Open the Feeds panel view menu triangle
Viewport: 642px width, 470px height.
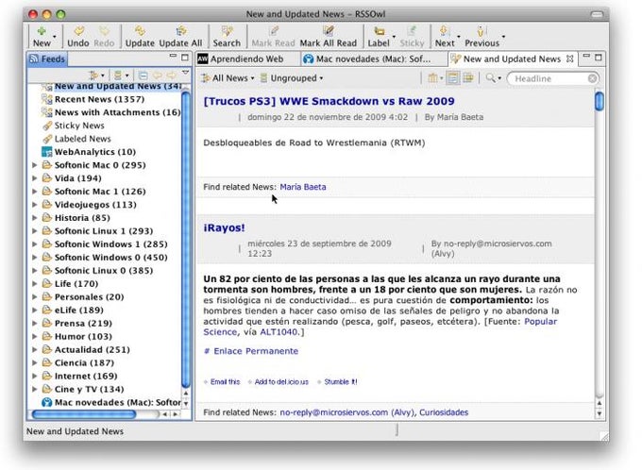coord(185,73)
